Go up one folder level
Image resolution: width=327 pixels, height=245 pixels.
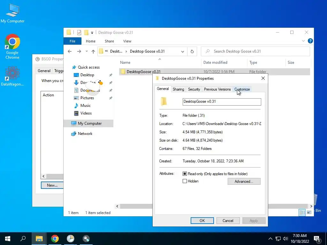point(93,51)
